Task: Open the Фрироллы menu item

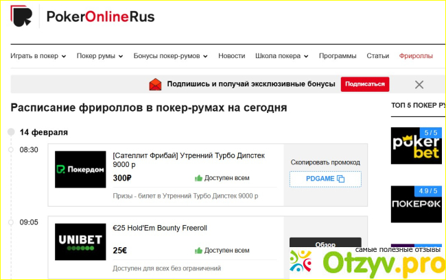Action: pyautogui.click(x=416, y=56)
